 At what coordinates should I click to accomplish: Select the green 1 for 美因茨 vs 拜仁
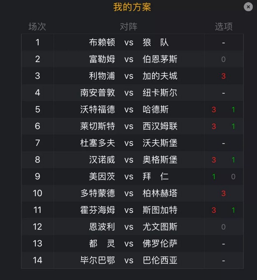214,177
